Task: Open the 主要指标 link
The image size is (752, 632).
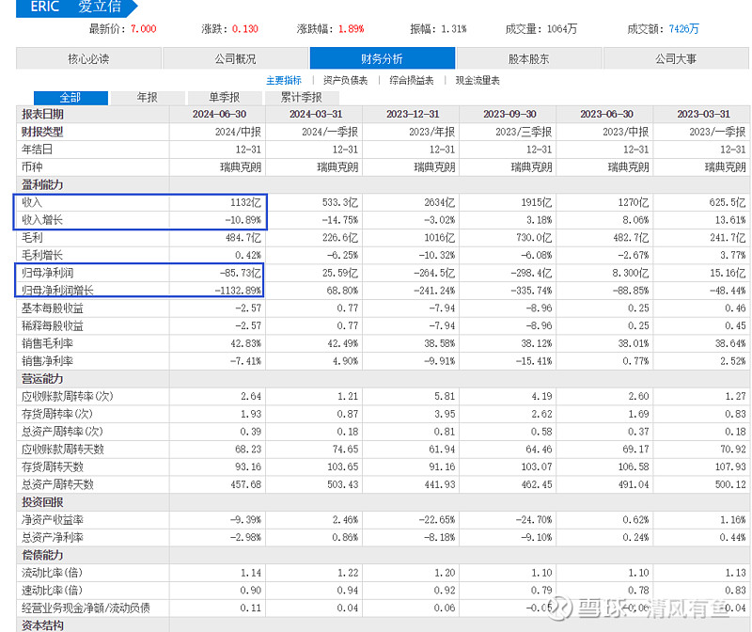Action: click(284, 80)
